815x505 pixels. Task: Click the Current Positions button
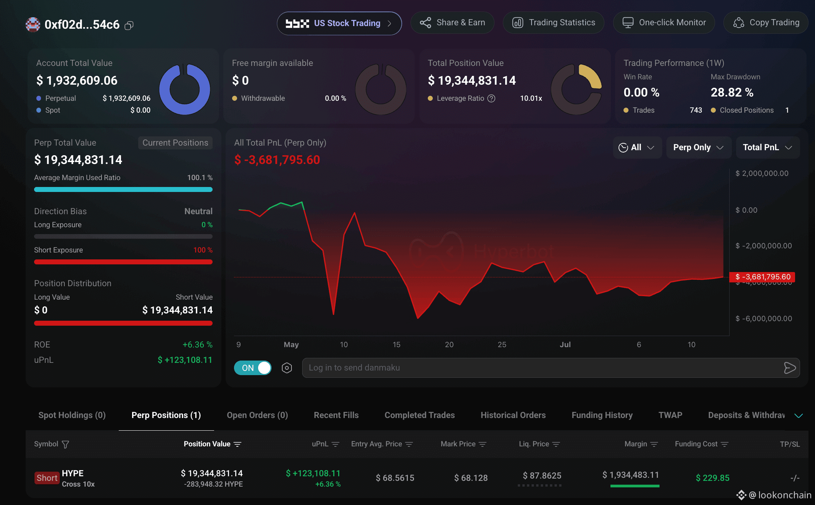[x=175, y=143]
